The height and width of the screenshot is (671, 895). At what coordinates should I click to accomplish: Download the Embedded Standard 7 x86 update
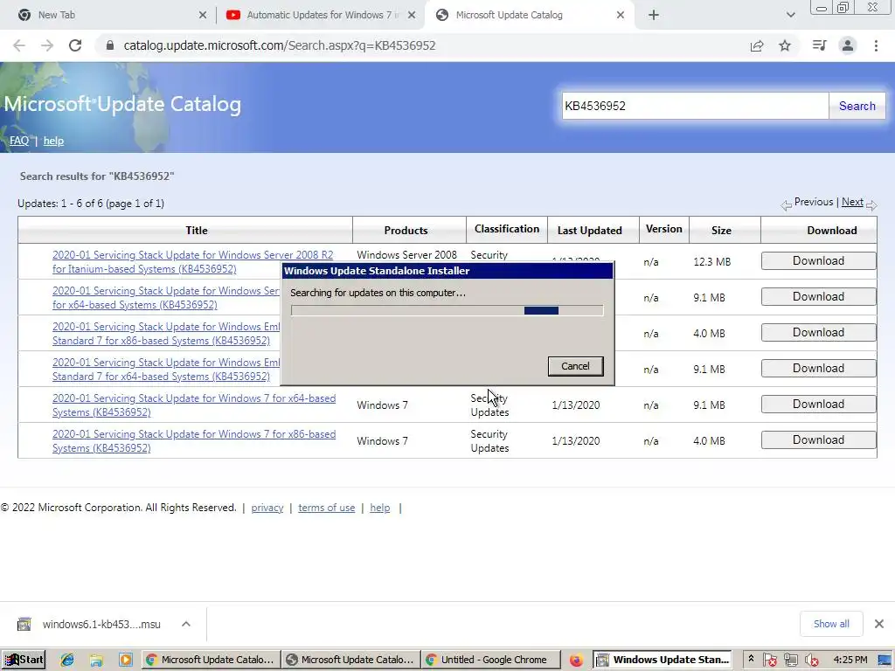[x=818, y=333]
